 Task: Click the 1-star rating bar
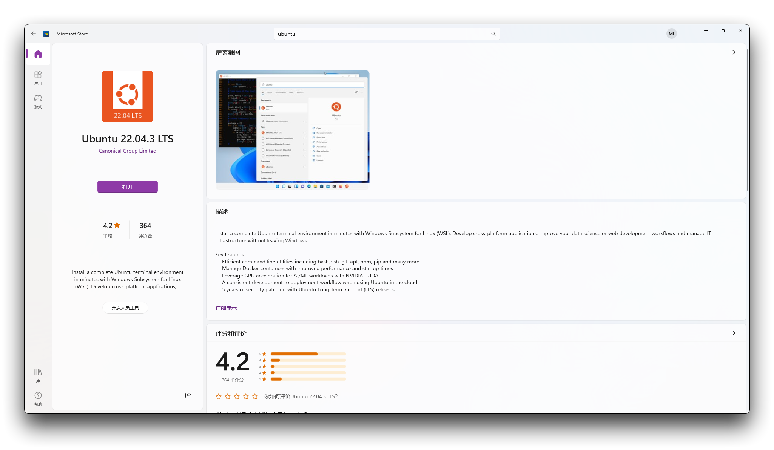pyautogui.click(x=308, y=379)
